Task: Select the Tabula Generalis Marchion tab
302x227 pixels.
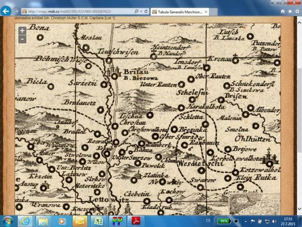Action: point(179,12)
